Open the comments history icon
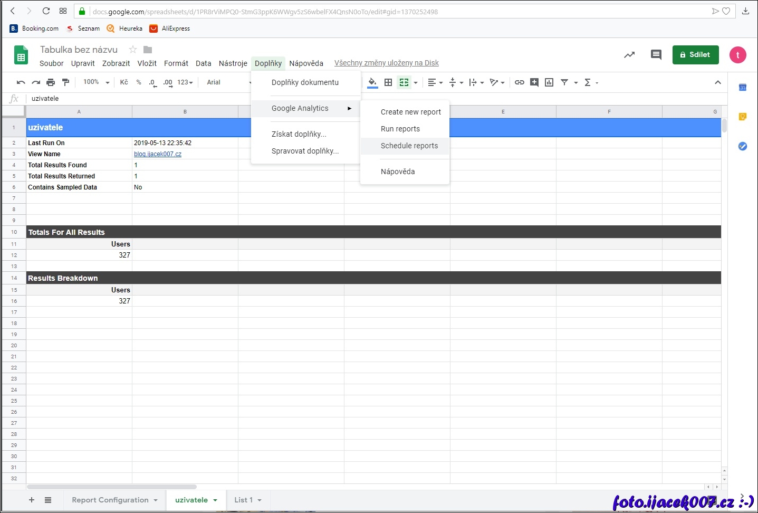 656,55
